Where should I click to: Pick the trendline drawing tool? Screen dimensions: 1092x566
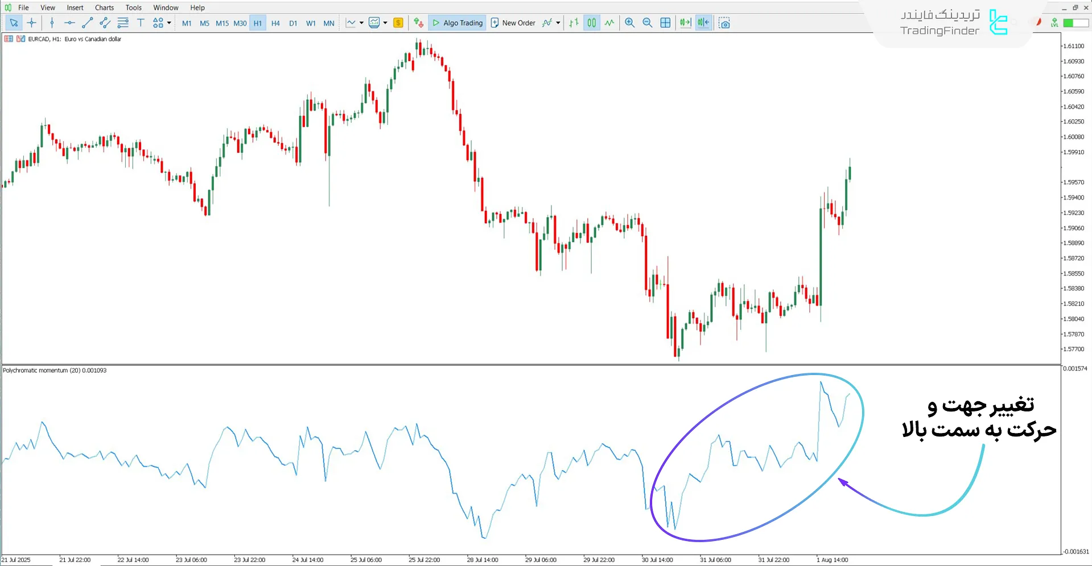tap(87, 23)
